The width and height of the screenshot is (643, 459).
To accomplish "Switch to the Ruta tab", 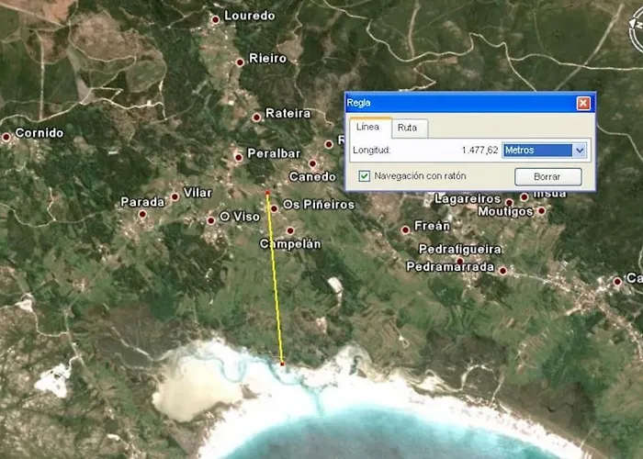I will point(407,128).
